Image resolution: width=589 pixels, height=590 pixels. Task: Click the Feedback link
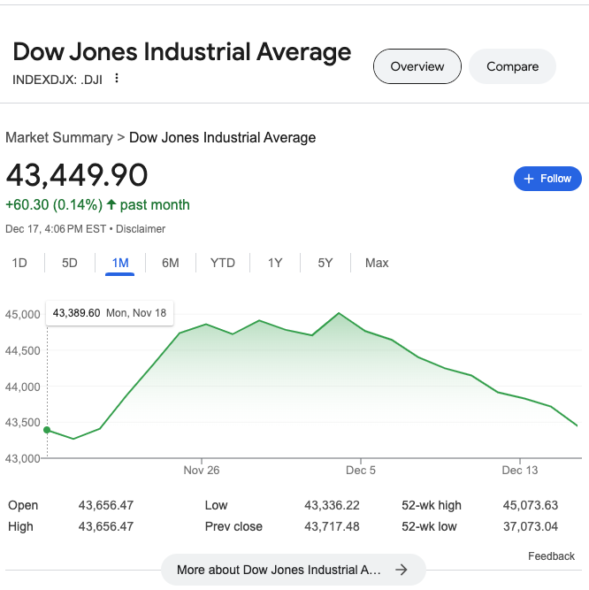click(x=551, y=556)
